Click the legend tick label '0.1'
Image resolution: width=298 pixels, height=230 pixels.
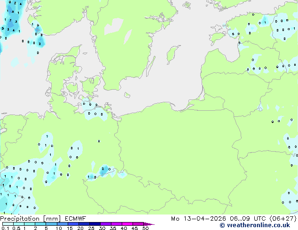5,228
